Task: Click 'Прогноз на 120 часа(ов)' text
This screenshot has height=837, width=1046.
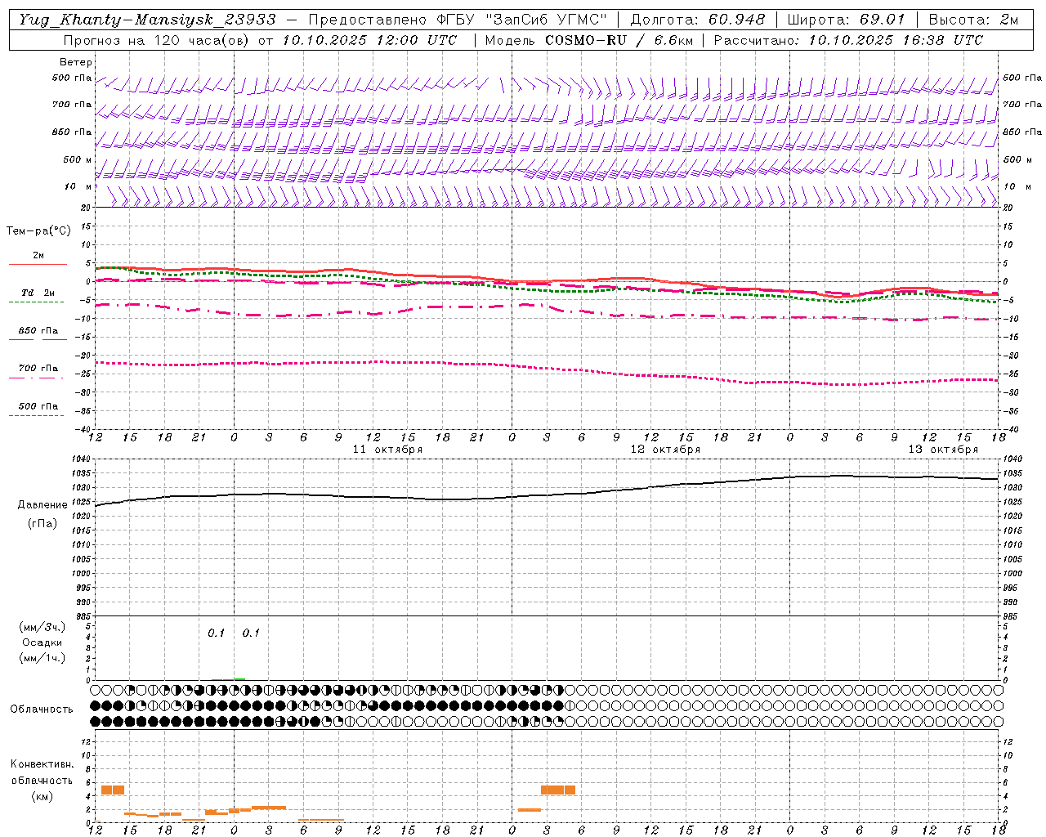Action: click(x=157, y=40)
